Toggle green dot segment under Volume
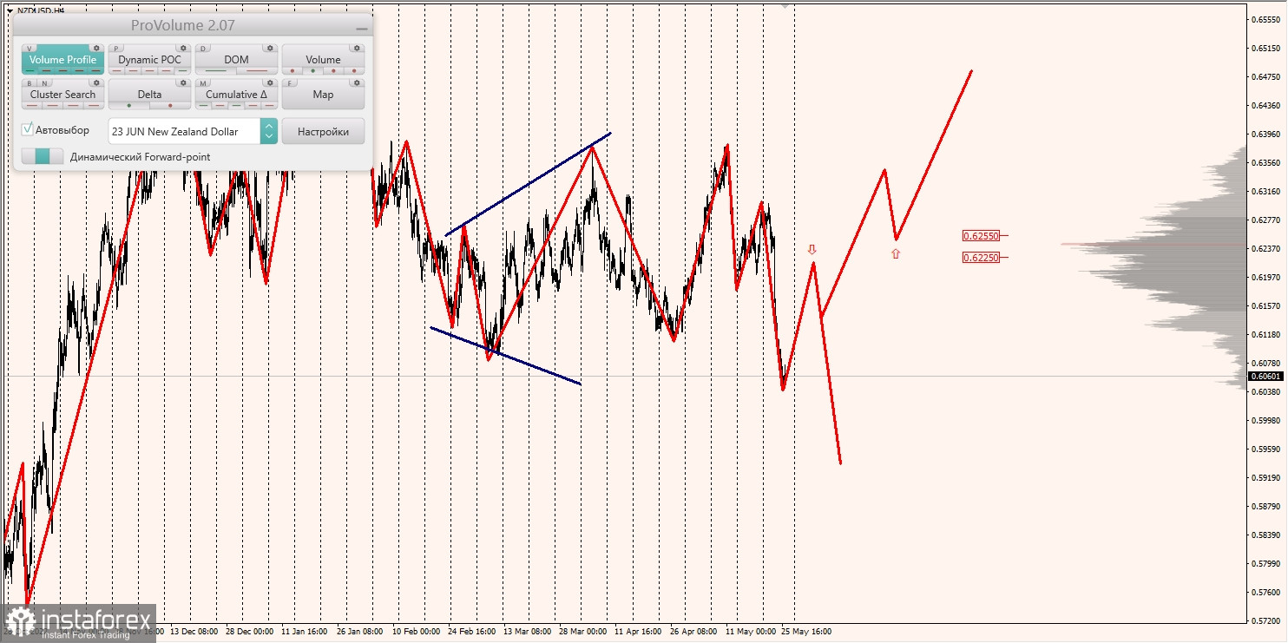Image resolution: width=1288 pixels, height=643 pixels. 312,71
